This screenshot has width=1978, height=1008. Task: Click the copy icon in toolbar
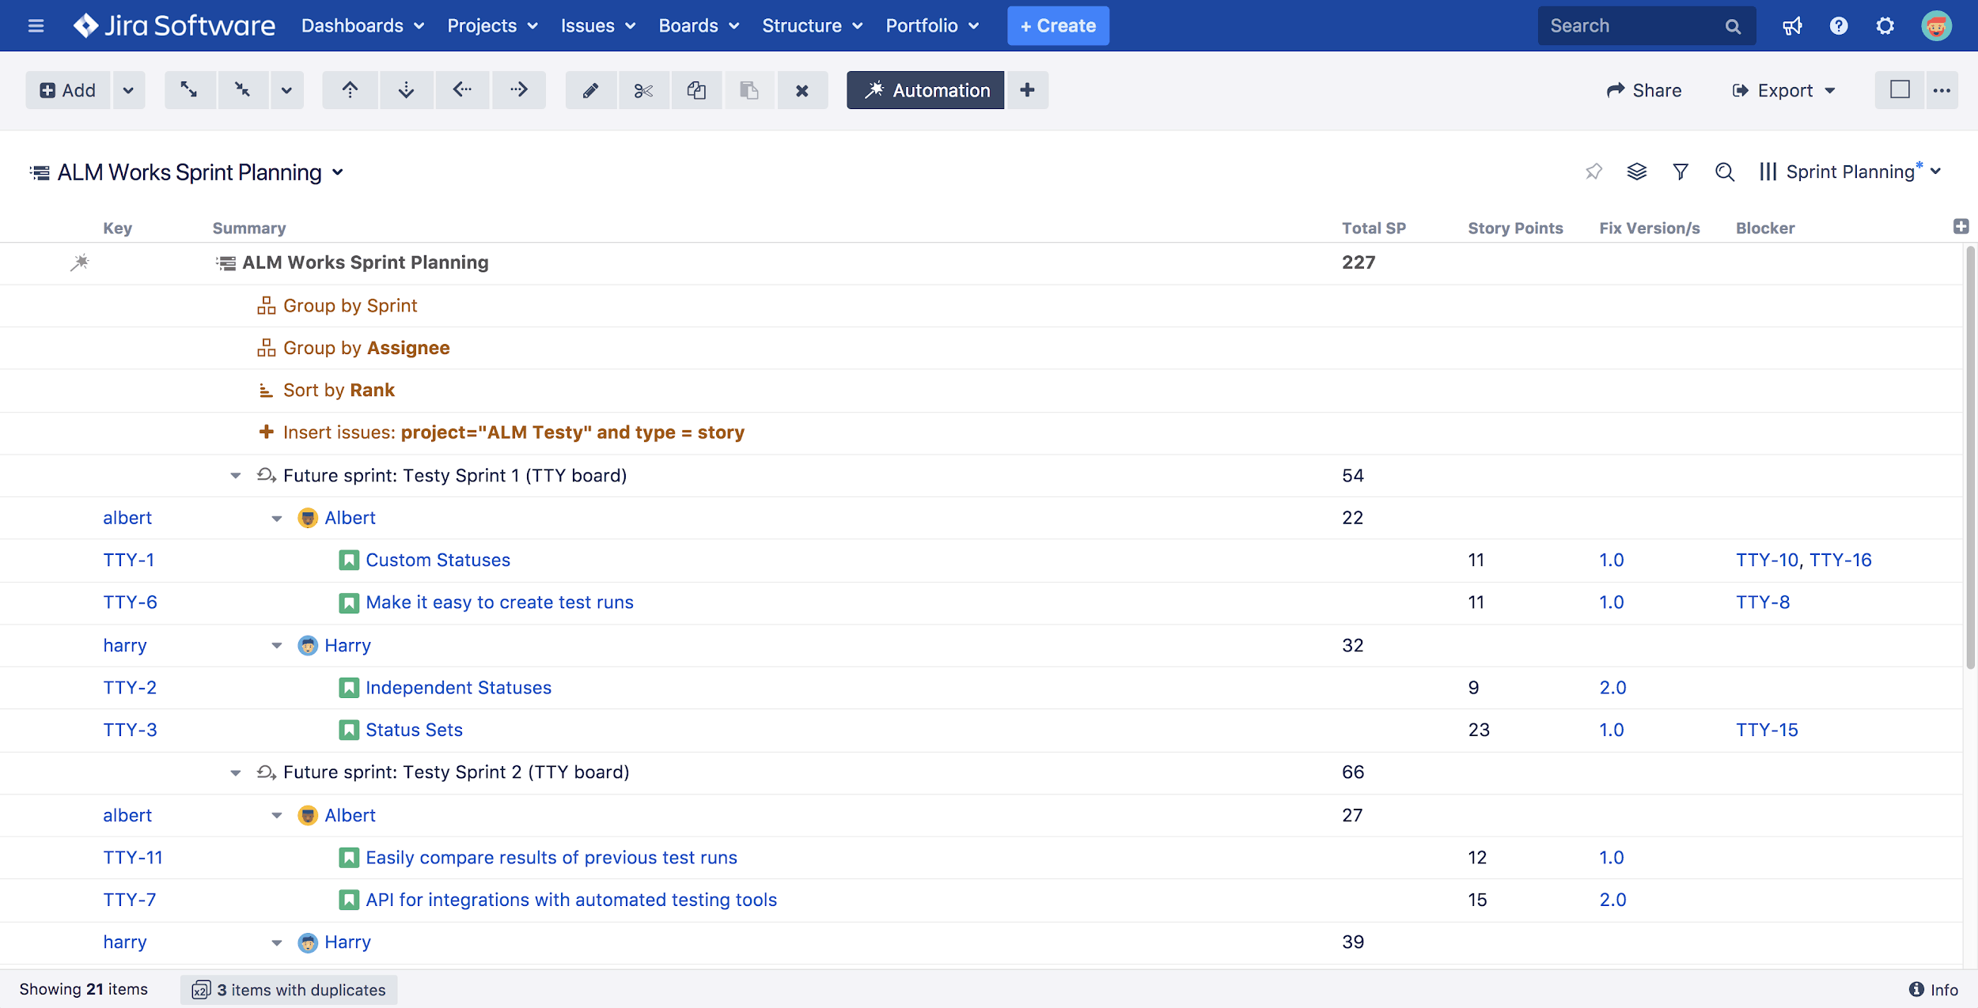[696, 90]
